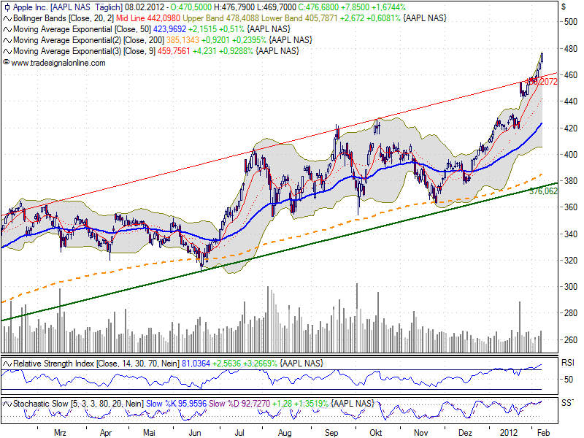The width and height of the screenshot is (584, 438).
Task: Click the 260 level on price axis
Action: pos(570,339)
